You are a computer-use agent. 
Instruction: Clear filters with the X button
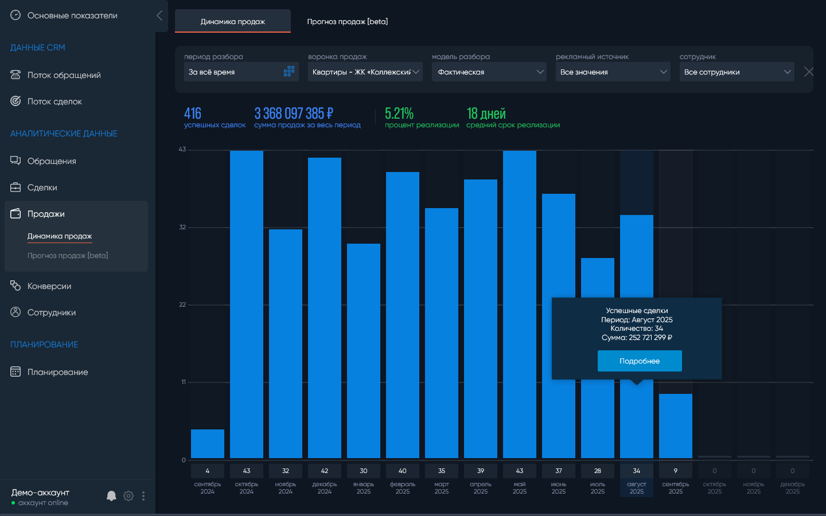809,72
